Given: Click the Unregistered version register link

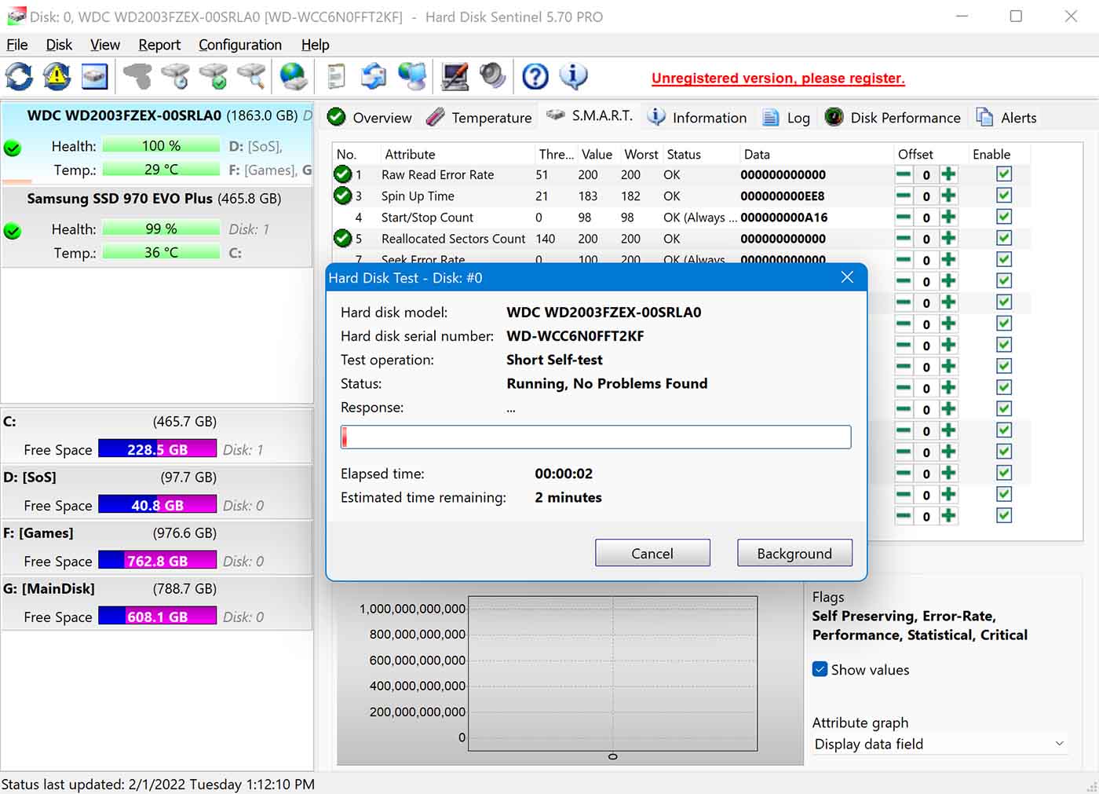Looking at the screenshot, I should click(778, 78).
